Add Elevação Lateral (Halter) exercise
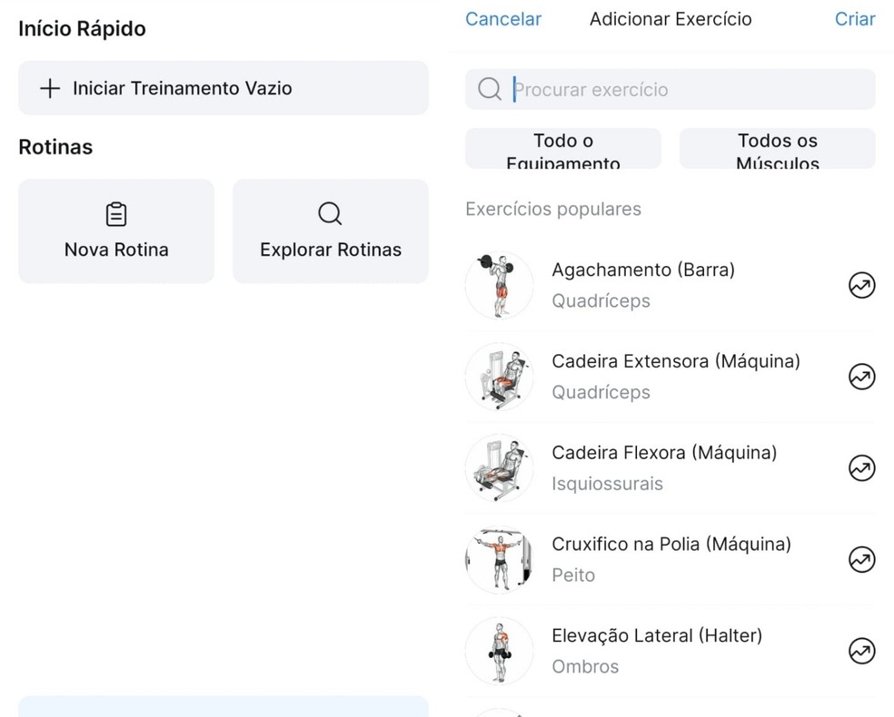Image resolution: width=894 pixels, height=717 pixels. pos(656,650)
